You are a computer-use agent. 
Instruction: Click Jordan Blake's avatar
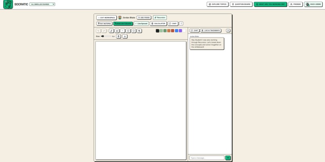(x=120, y=18)
